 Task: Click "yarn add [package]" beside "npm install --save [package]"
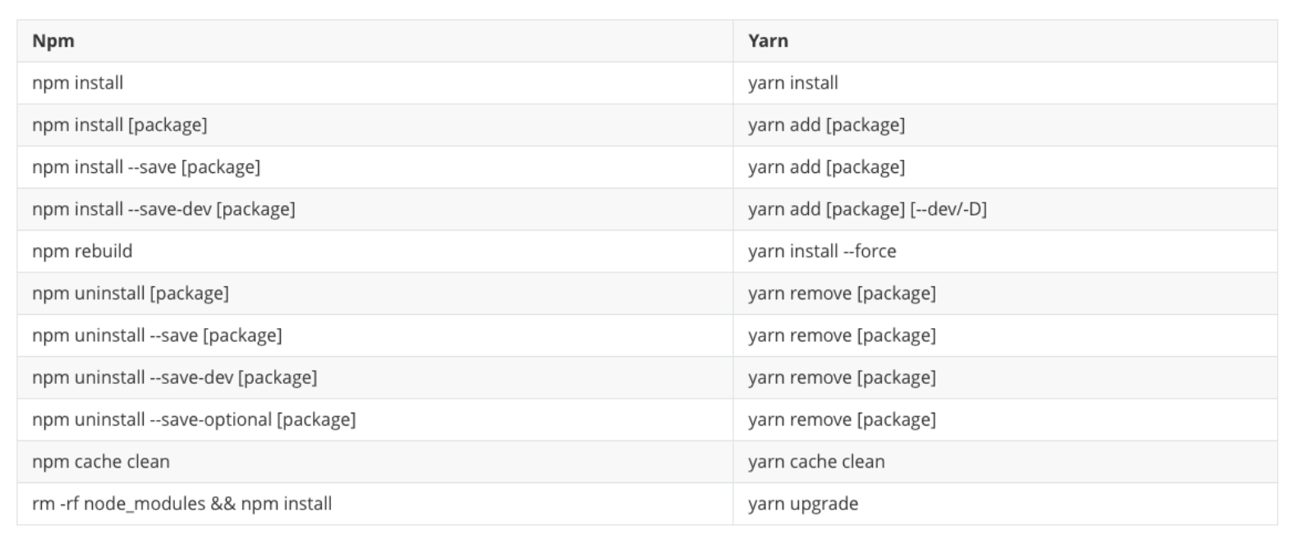coord(826,167)
